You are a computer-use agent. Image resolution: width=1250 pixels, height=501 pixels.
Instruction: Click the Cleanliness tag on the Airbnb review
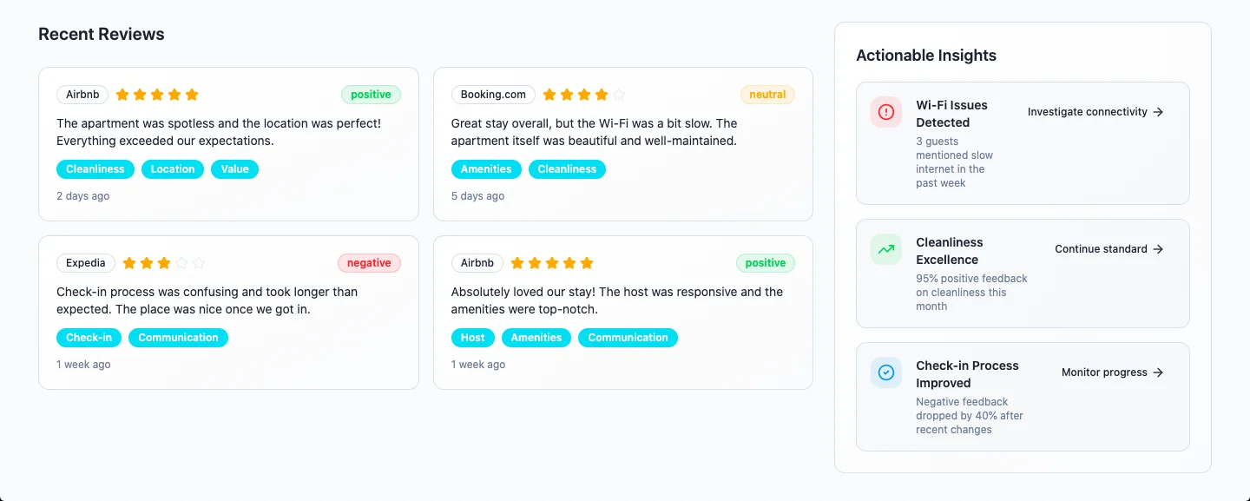point(95,168)
